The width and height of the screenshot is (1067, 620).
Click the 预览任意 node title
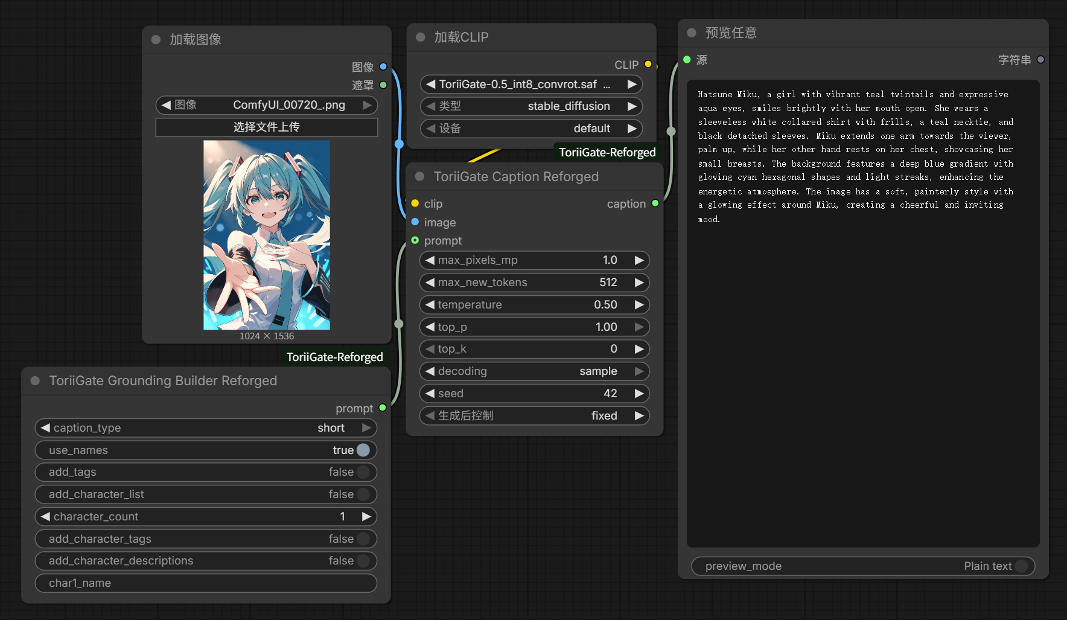(x=731, y=33)
